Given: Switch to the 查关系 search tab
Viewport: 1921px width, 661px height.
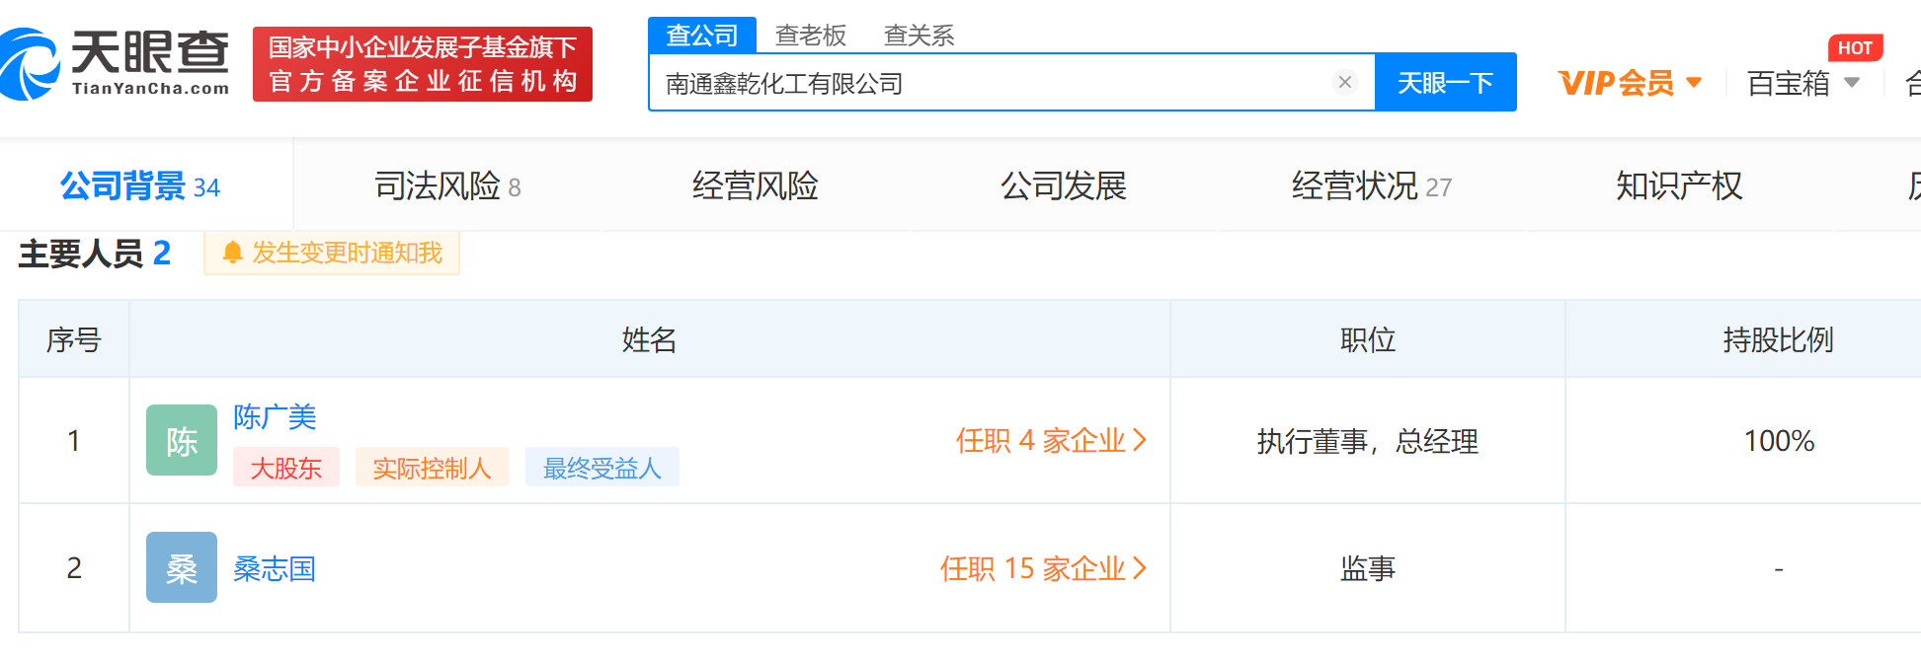Looking at the screenshot, I should tap(919, 36).
